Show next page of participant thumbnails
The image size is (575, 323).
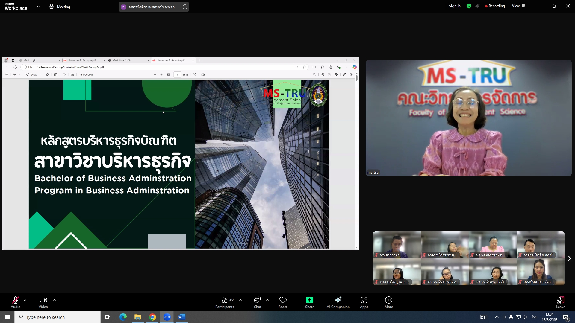pos(569,258)
